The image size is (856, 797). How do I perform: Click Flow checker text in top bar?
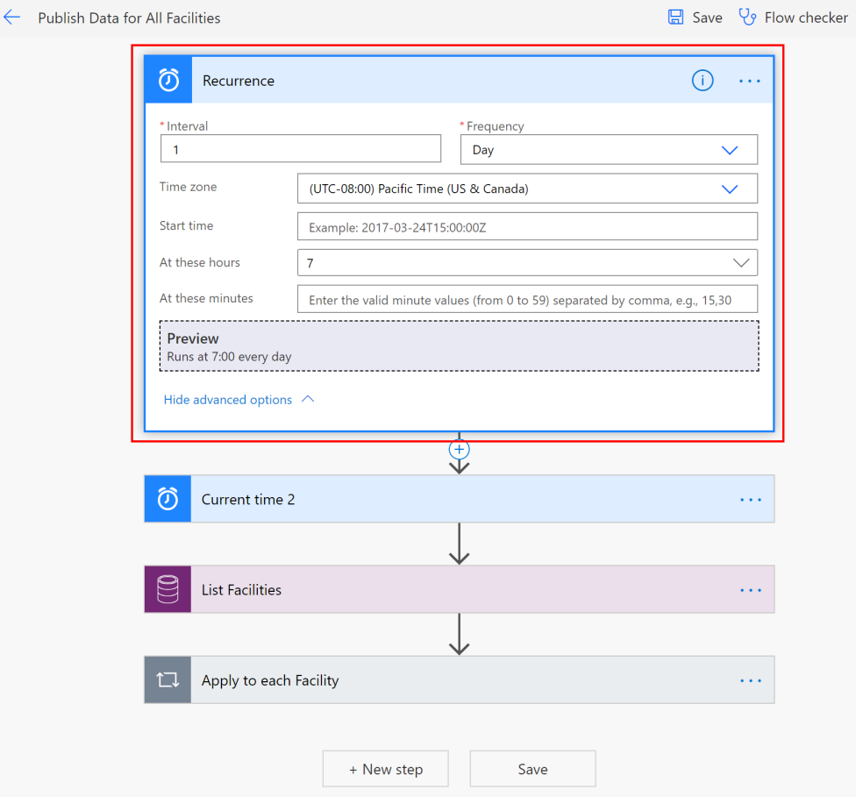[806, 18]
